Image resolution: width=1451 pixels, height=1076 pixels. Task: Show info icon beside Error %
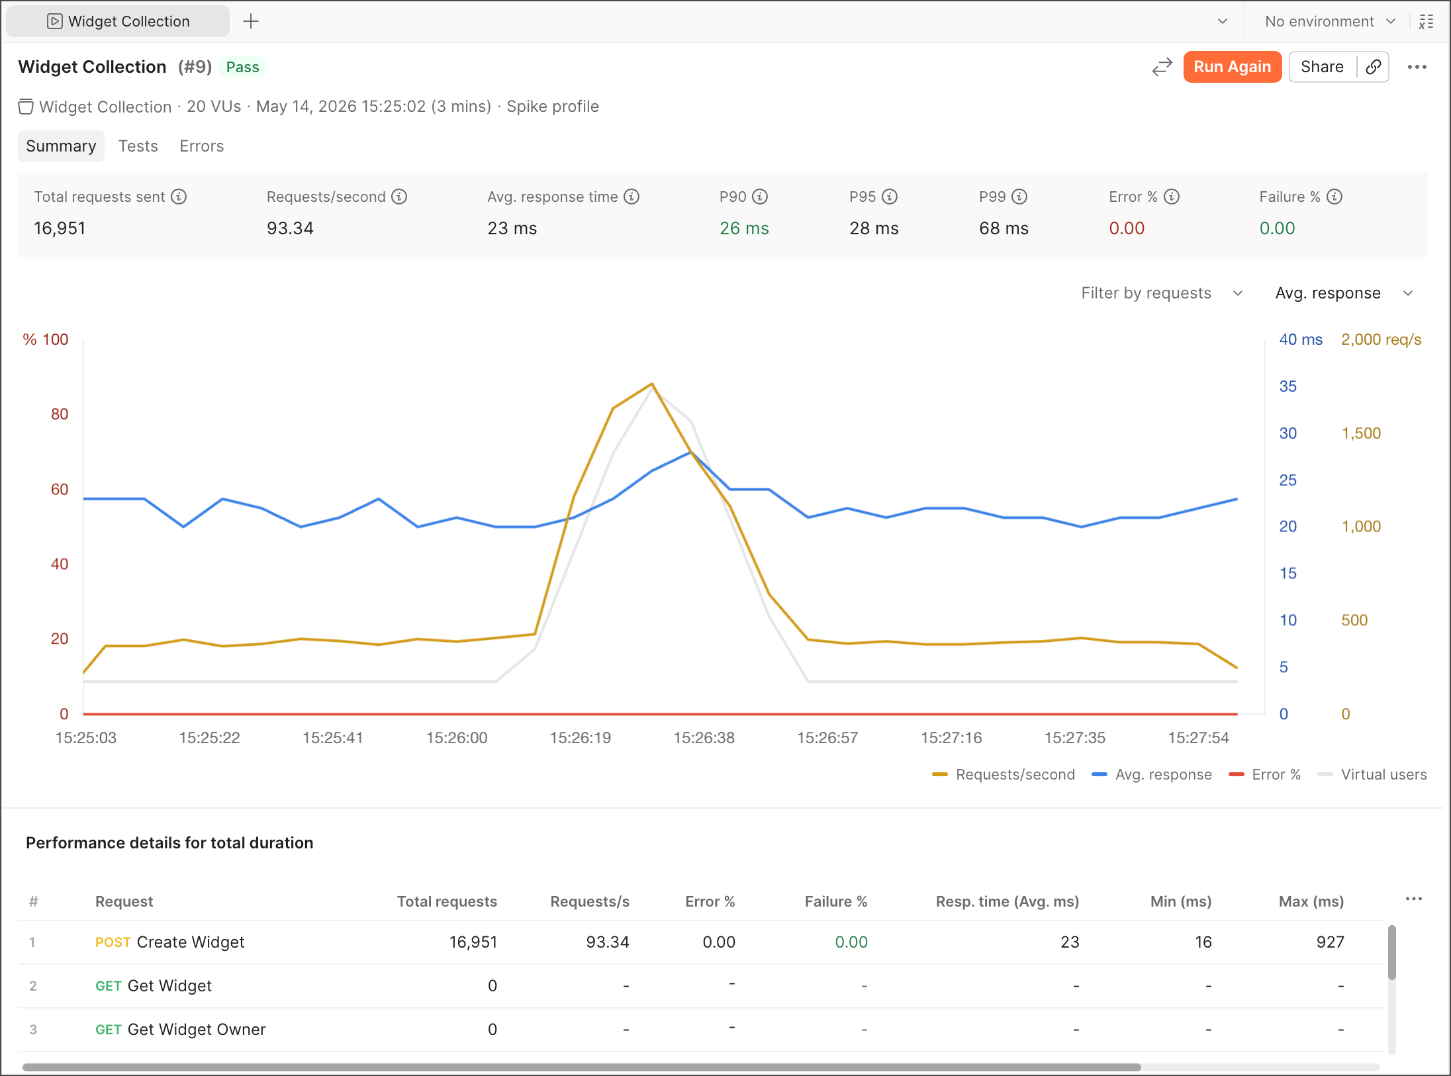click(1172, 197)
